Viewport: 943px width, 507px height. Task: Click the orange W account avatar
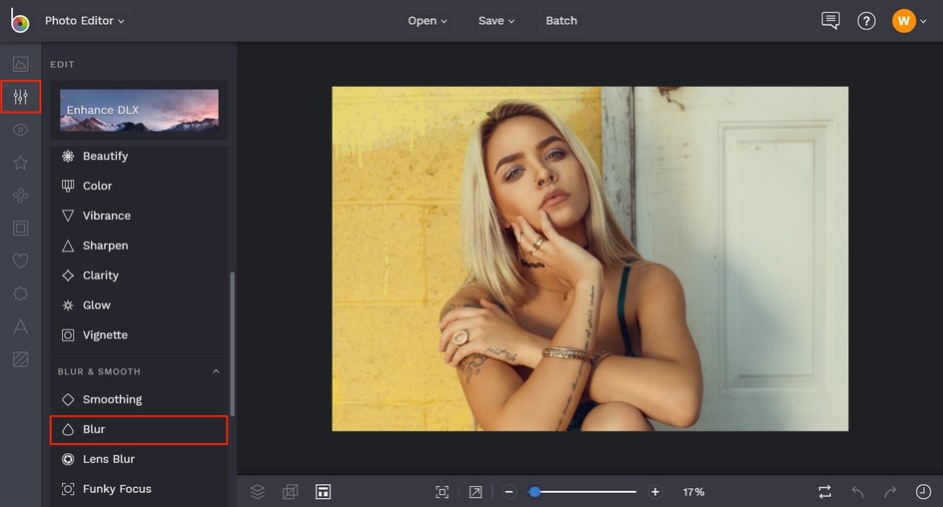[x=903, y=21]
